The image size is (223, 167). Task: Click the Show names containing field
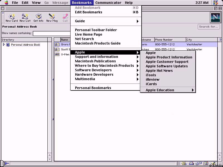pyautogui.click(x=51, y=33)
